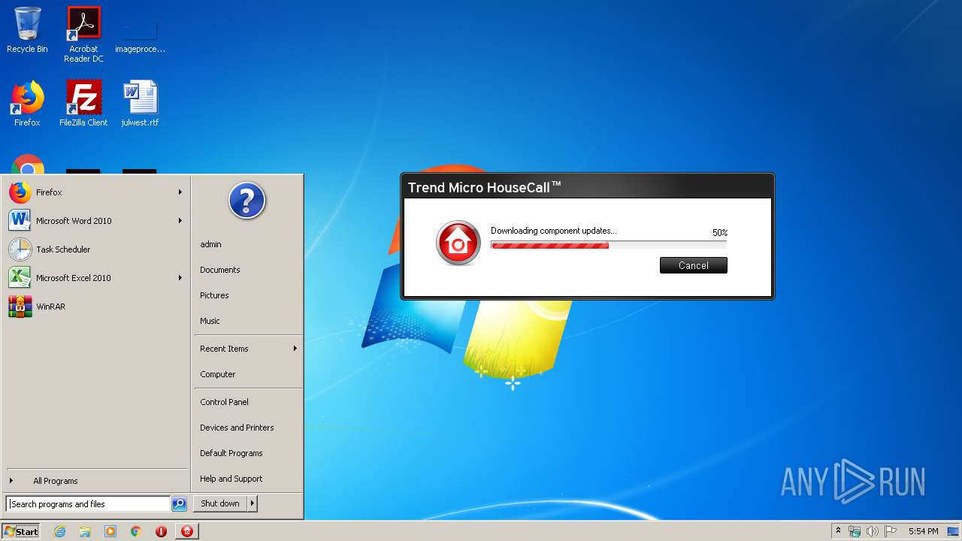Open FileZilla Client desktop shortcut

click(x=83, y=104)
